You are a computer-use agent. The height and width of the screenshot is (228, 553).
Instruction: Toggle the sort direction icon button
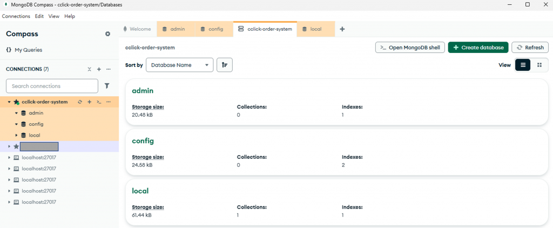[225, 65]
